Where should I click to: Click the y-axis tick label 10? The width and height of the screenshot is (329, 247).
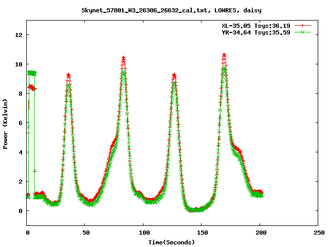pos(19,64)
